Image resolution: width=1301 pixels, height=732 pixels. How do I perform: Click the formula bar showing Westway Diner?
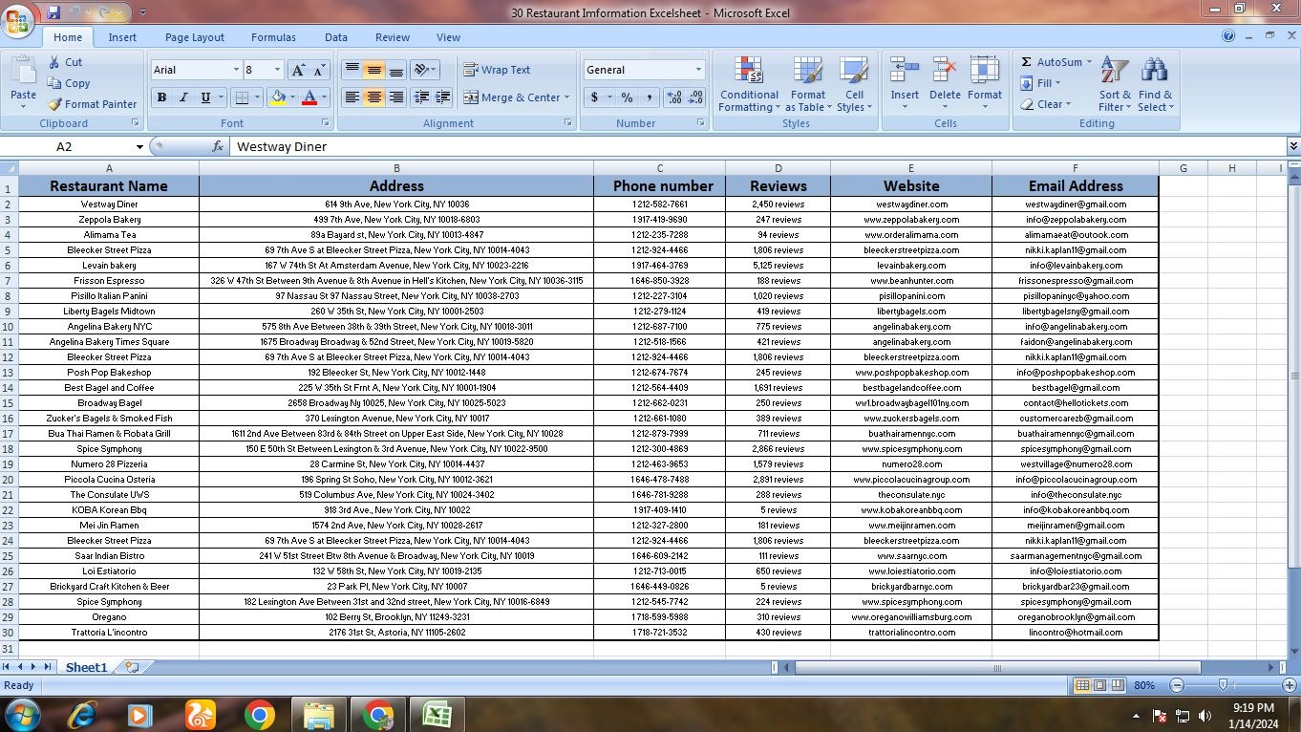[757, 146]
